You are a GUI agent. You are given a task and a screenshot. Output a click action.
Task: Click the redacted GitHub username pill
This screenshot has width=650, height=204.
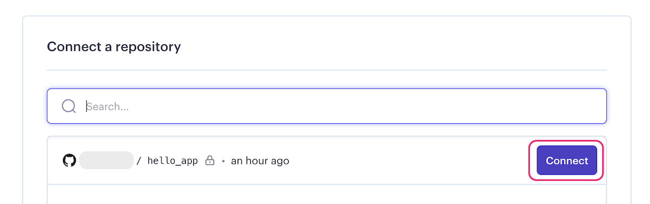(106, 161)
